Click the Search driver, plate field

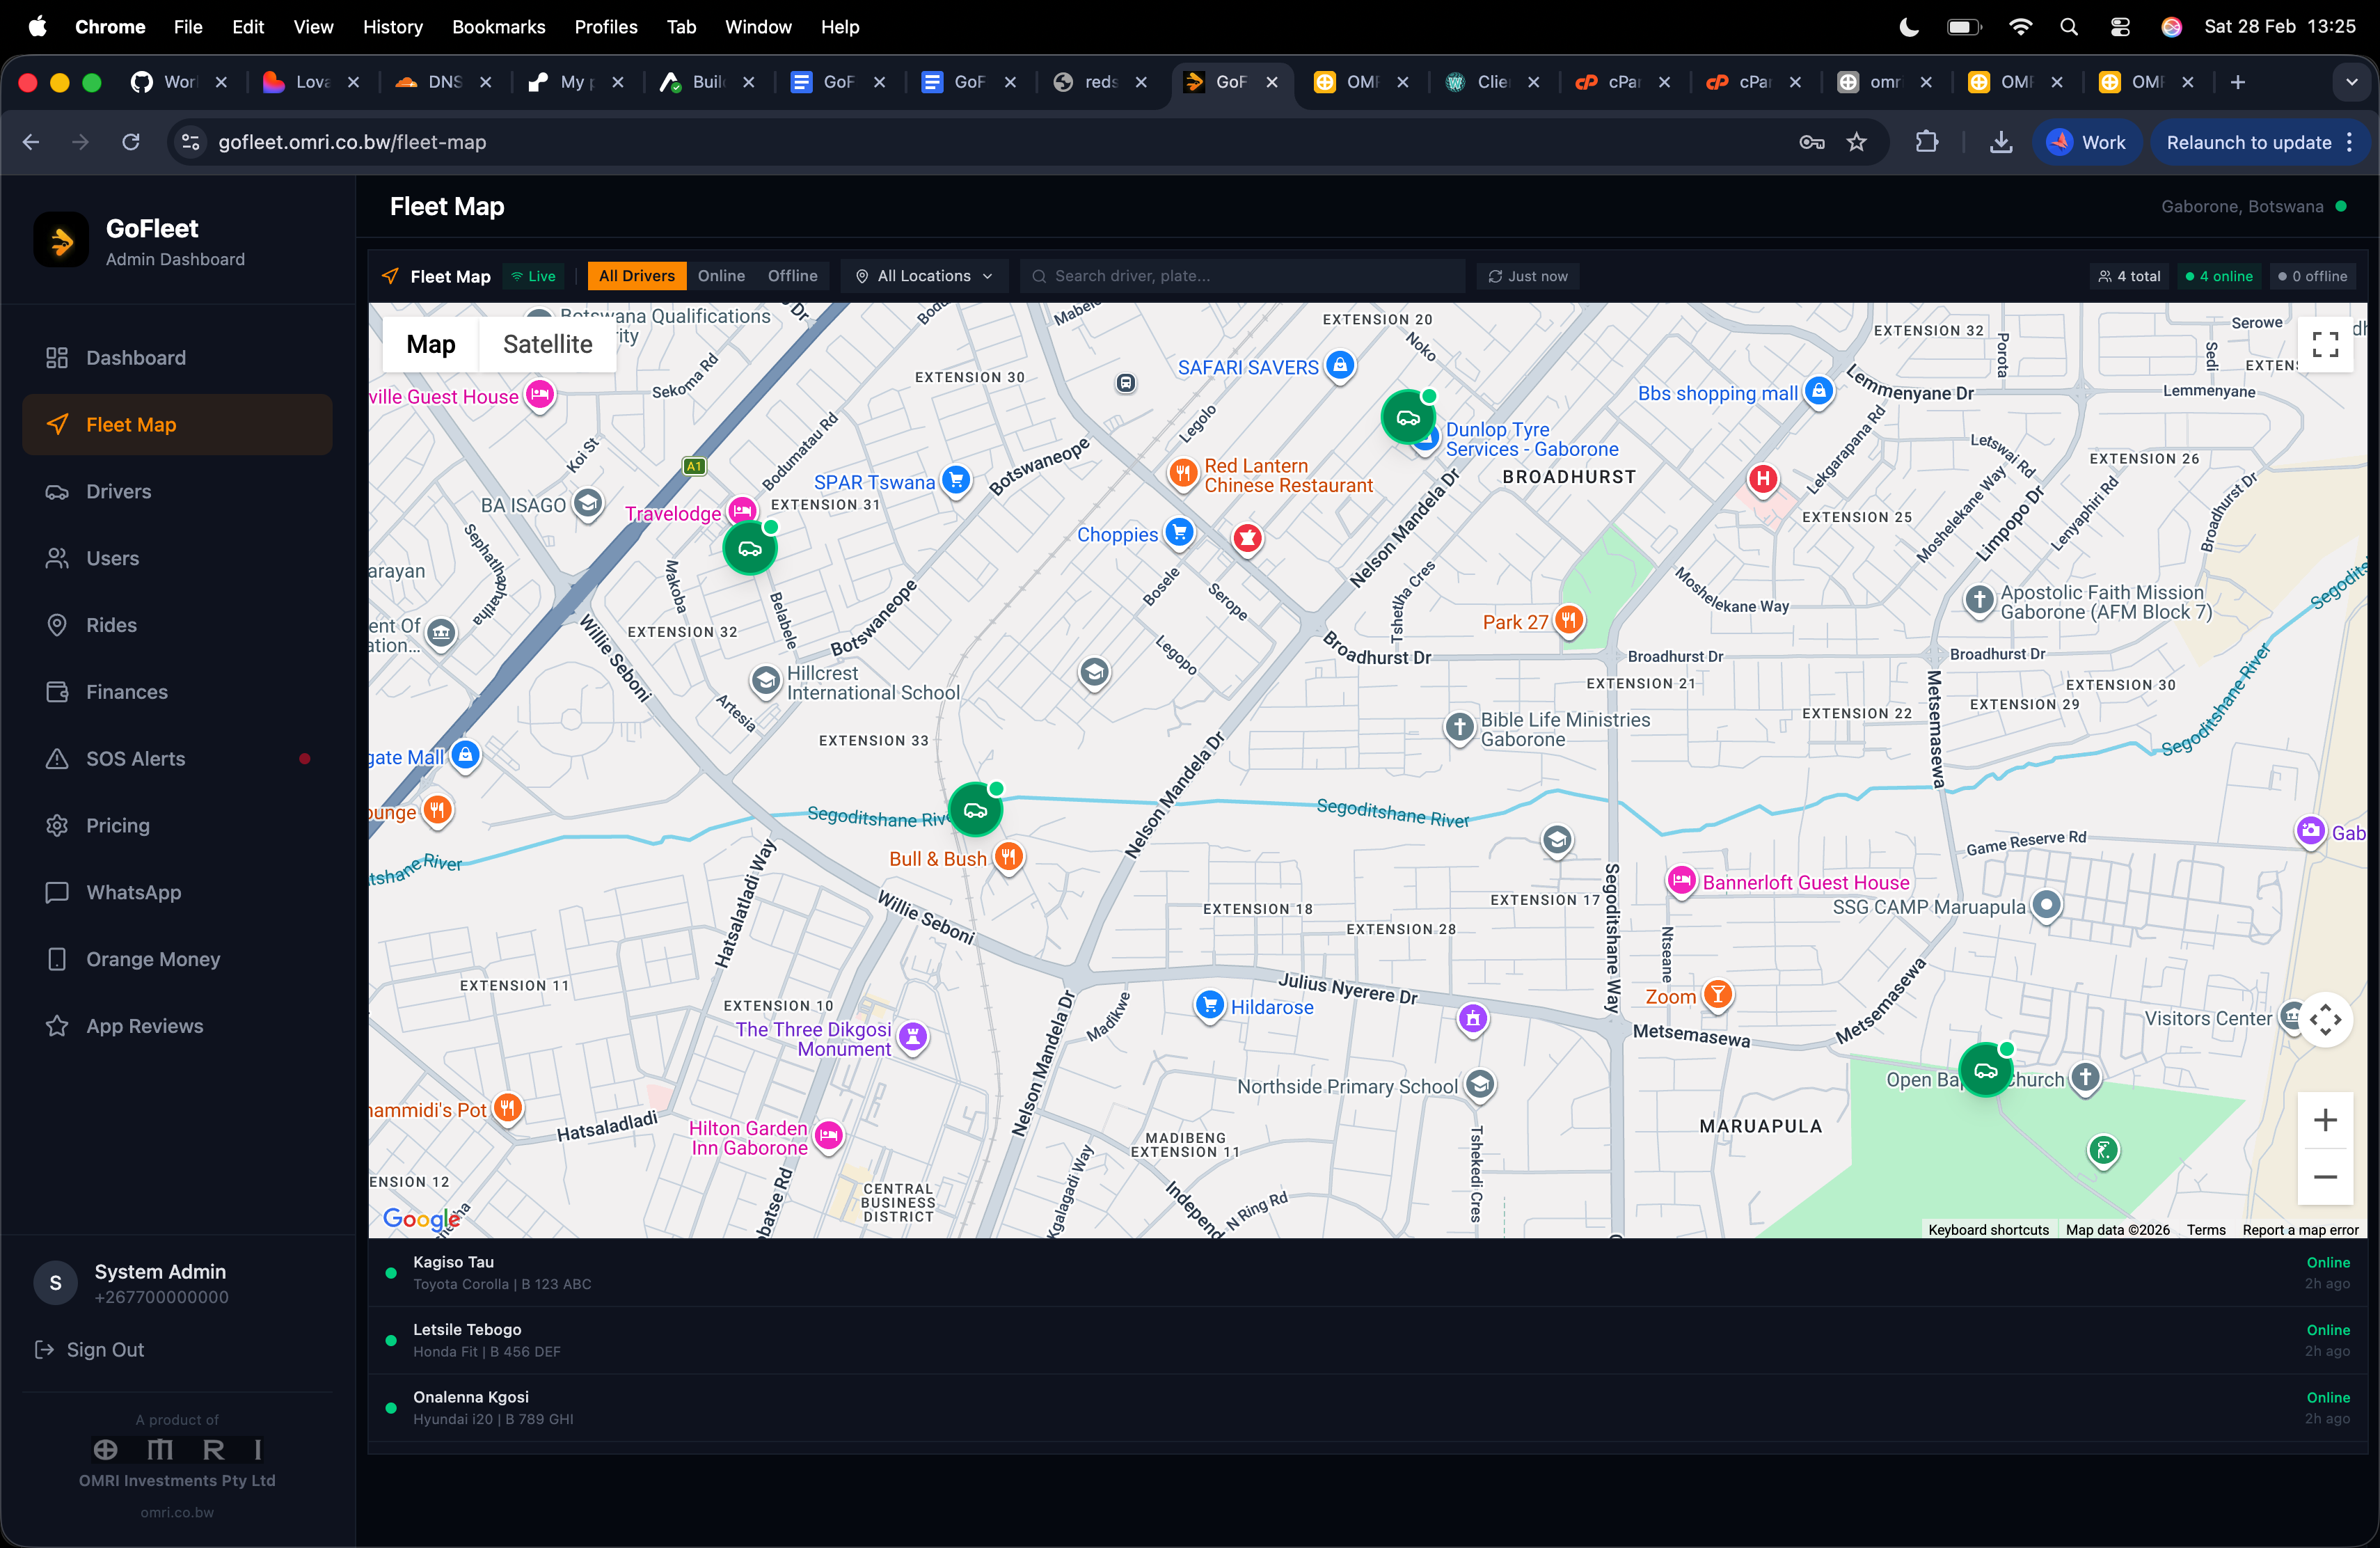point(1242,276)
